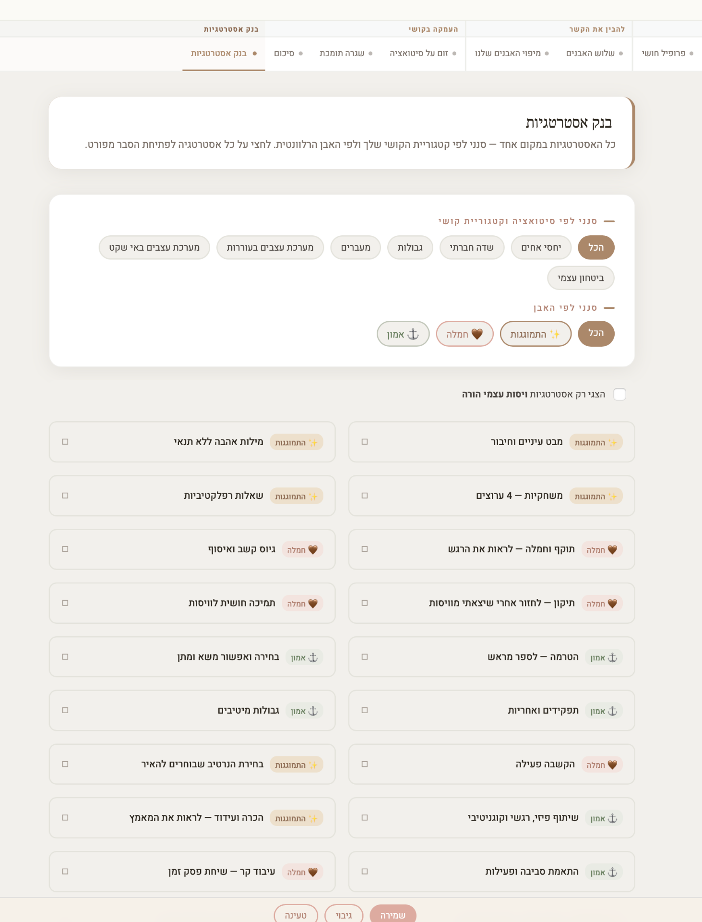Click heart tag on הקשבה פעילה
Image resolution: width=702 pixels, height=922 pixels.
pos(602,764)
